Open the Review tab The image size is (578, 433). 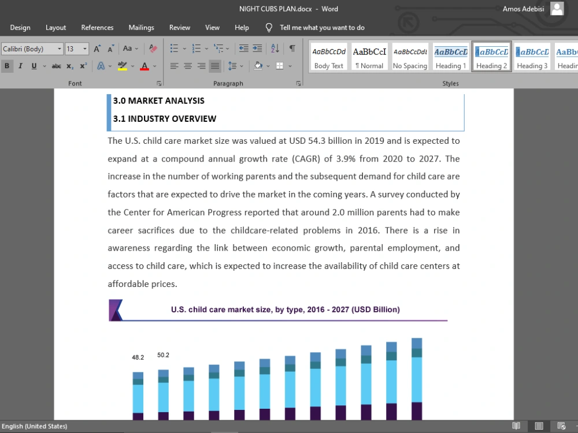point(180,28)
